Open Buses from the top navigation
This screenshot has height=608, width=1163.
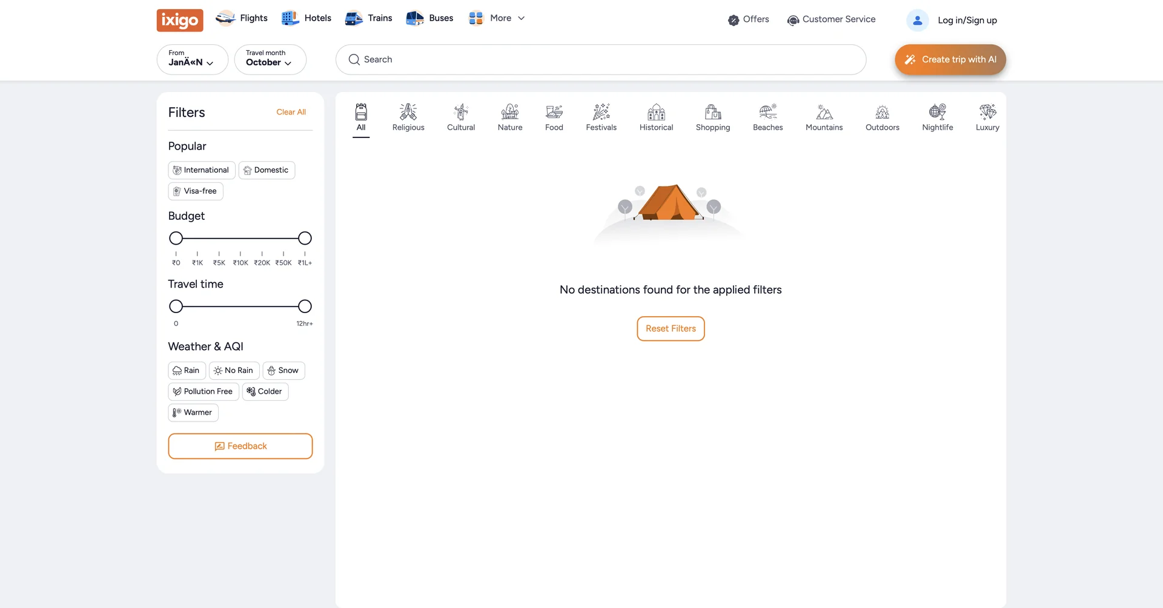429,18
